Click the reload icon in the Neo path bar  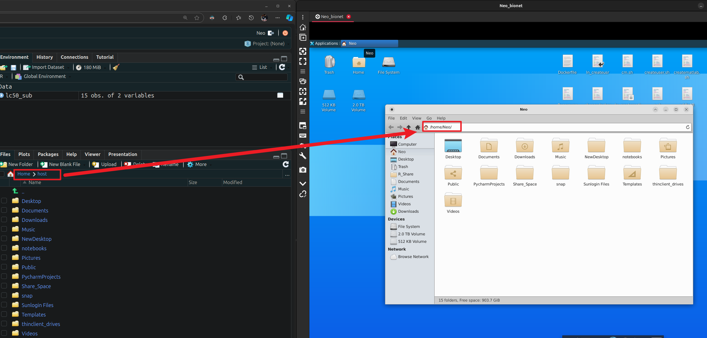pyautogui.click(x=688, y=127)
